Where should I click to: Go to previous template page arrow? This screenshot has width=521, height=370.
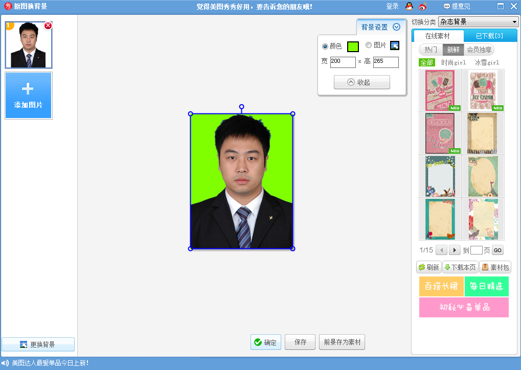pyautogui.click(x=441, y=250)
